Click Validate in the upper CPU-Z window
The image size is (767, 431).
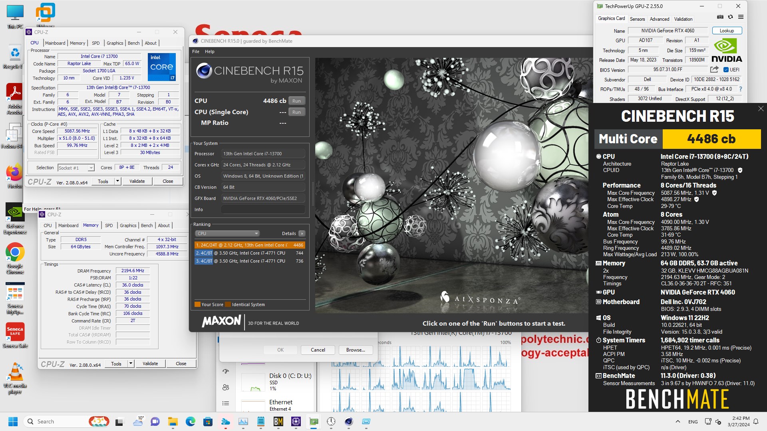click(x=137, y=181)
